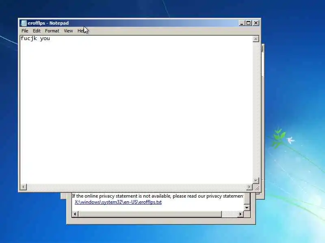Close the erofflps Notepad window
Screen dimensions: 325x243
tap(256, 23)
